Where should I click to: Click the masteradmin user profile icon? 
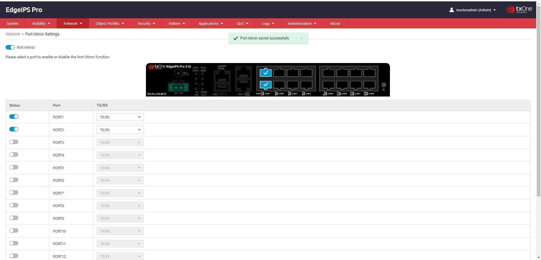(x=452, y=10)
